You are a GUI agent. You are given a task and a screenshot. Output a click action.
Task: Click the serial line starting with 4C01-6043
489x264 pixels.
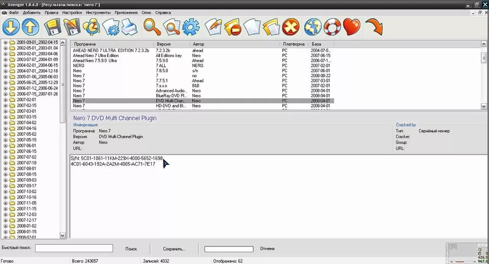point(113,164)
